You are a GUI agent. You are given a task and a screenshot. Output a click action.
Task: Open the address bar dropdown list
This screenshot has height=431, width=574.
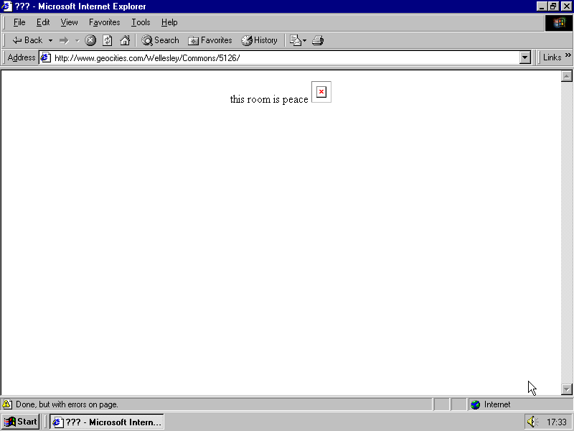[525, 57]
